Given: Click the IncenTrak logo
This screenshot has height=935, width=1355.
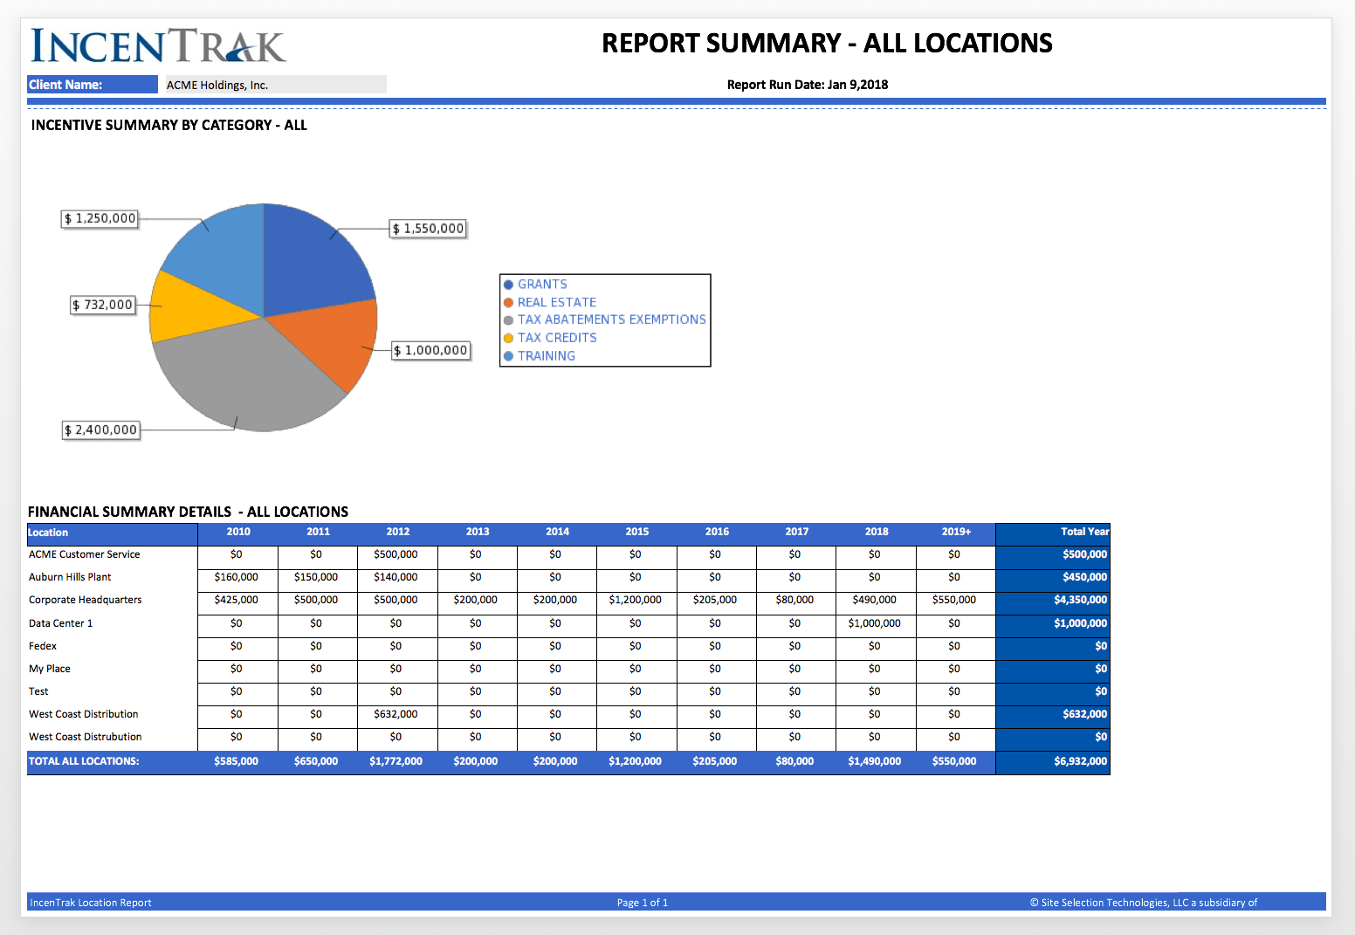Looking at the screenshot, I should (158, 46).
